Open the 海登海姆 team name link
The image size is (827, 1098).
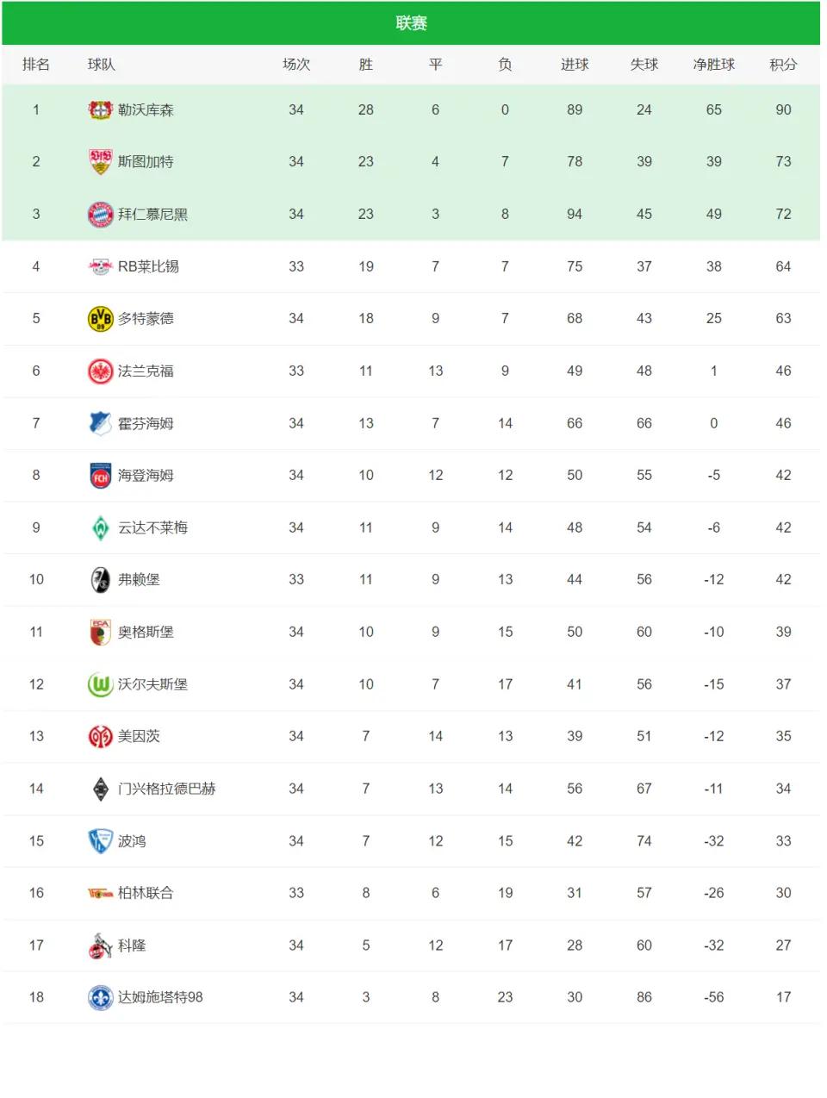[146, 475]
